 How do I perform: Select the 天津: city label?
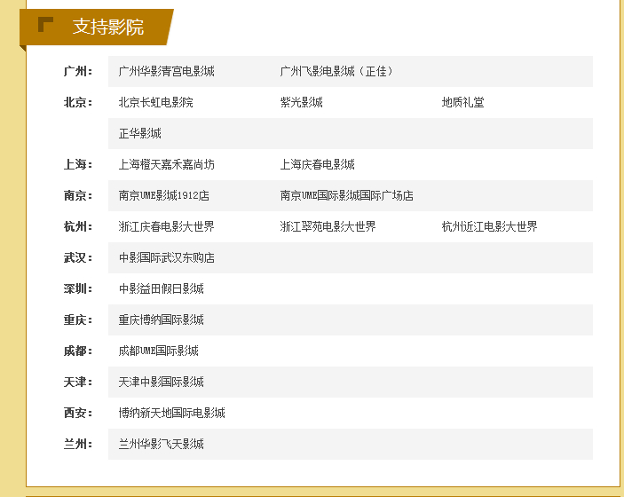pos(78,382)
